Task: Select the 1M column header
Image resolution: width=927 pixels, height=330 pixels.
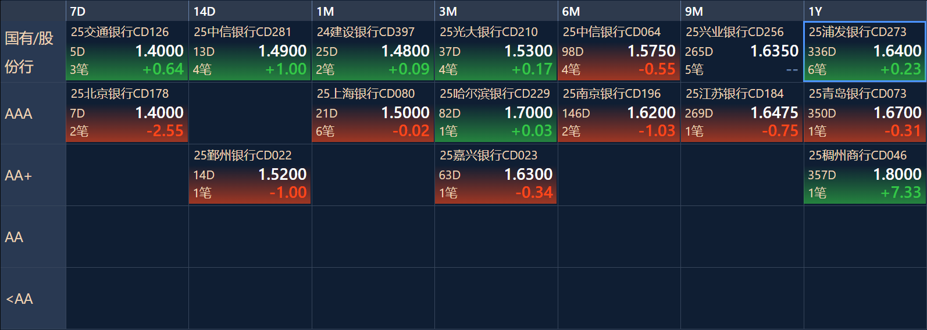Action: [373, 11]
